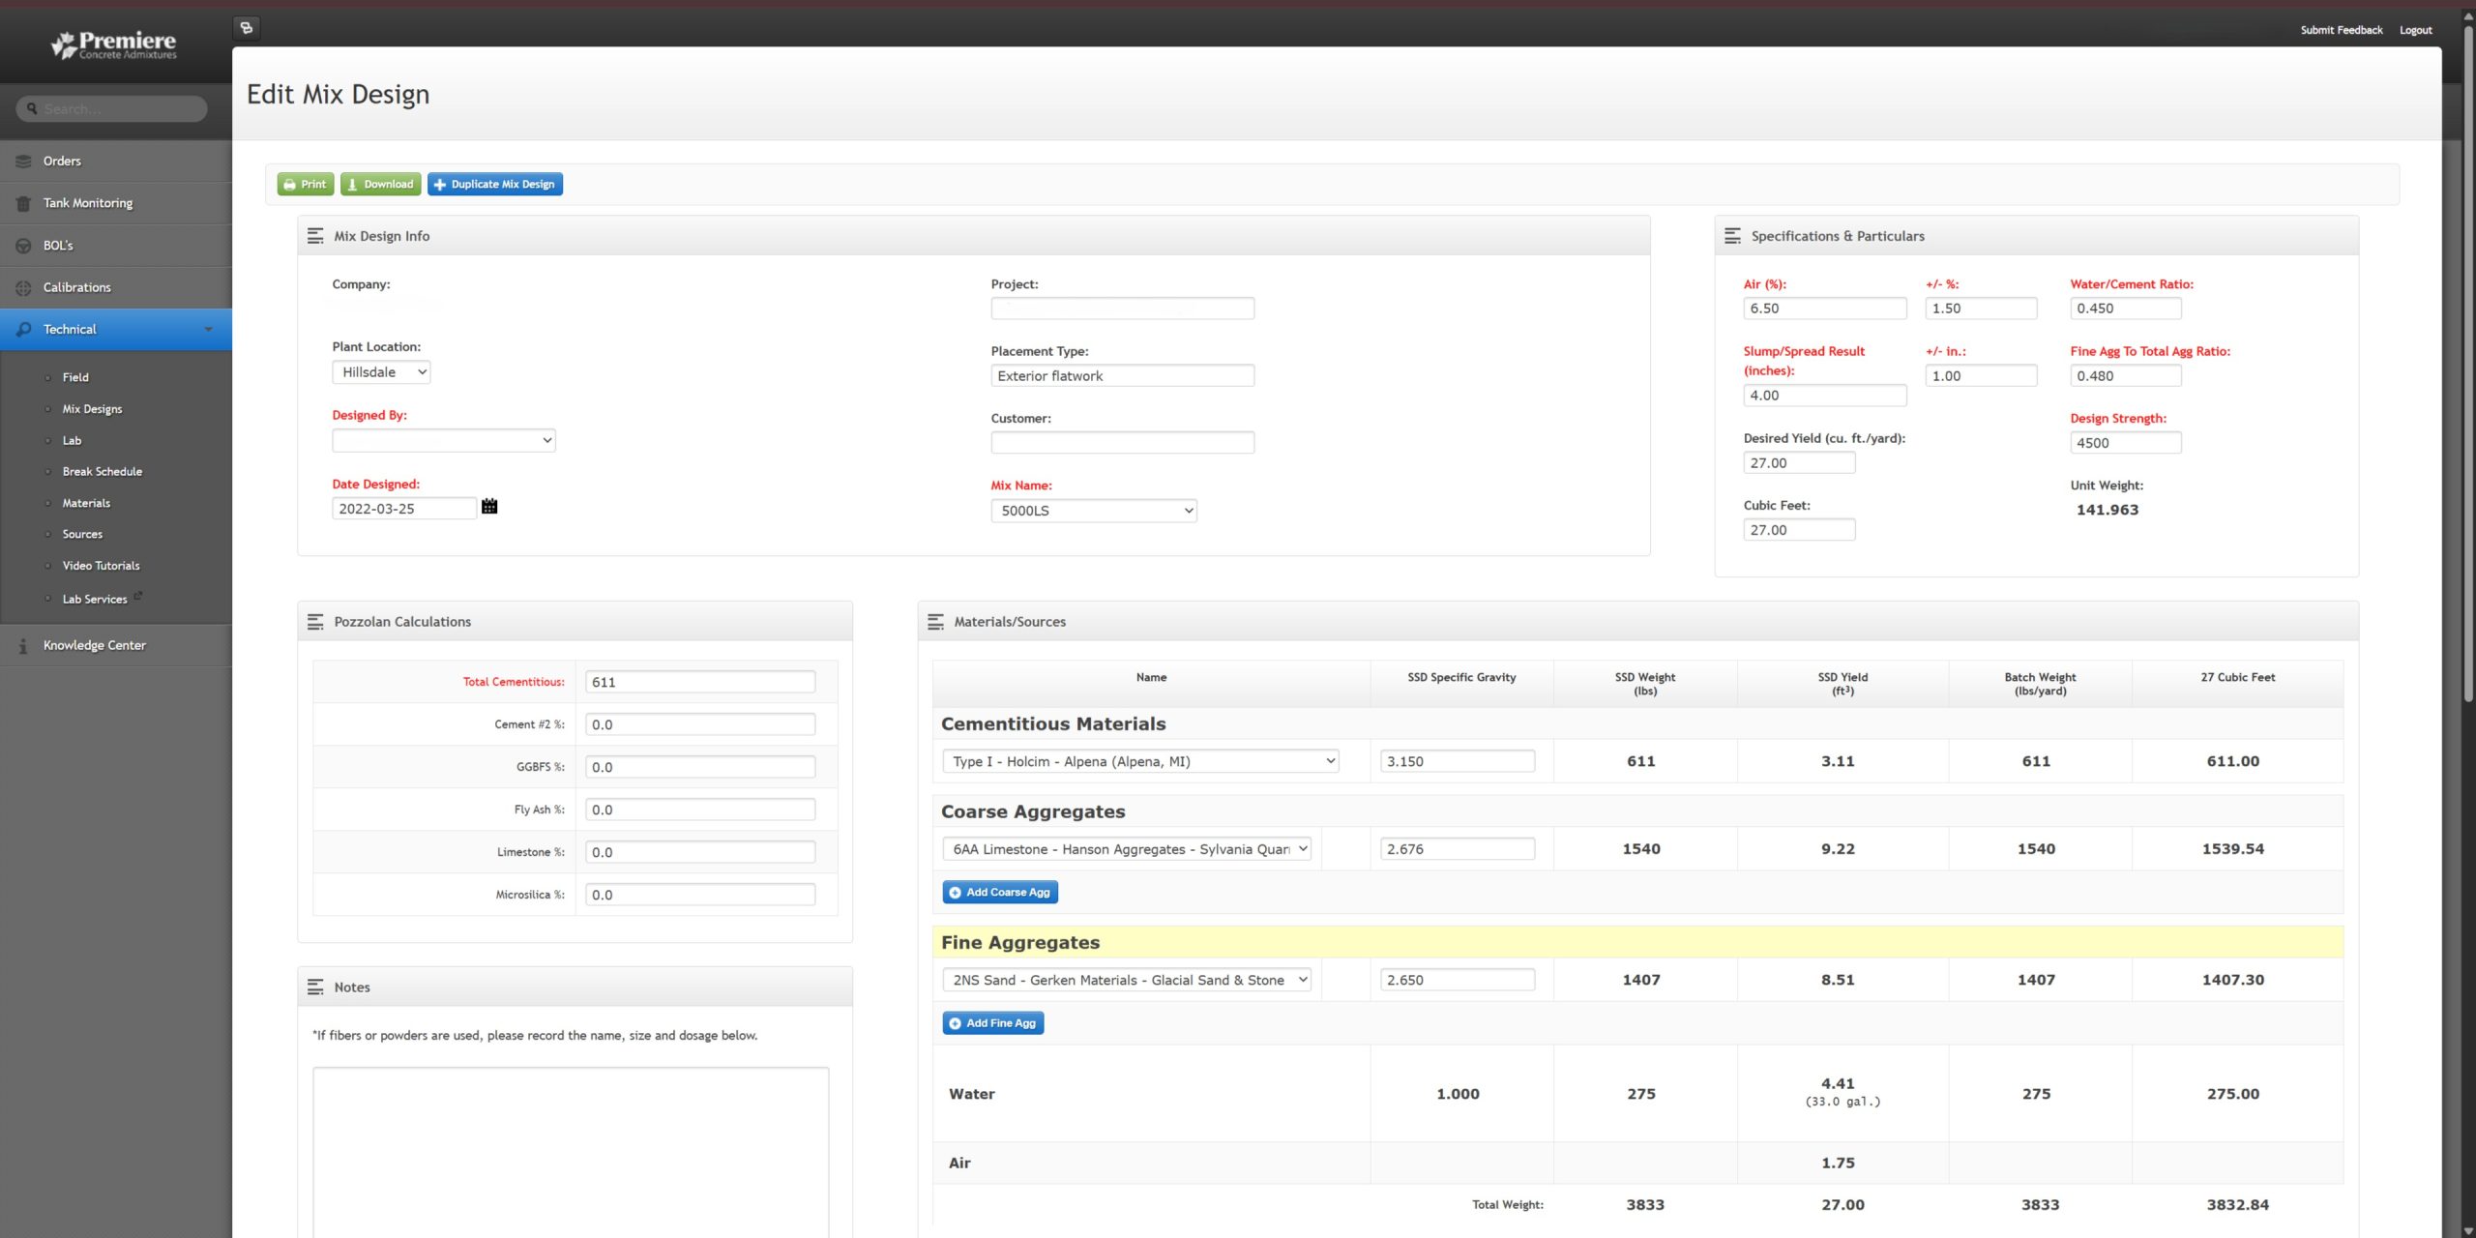Click the sidebar collapse icon at top
This screenshot has height=1238, width=2476.
pyautogui.click(x=247, y=28)
